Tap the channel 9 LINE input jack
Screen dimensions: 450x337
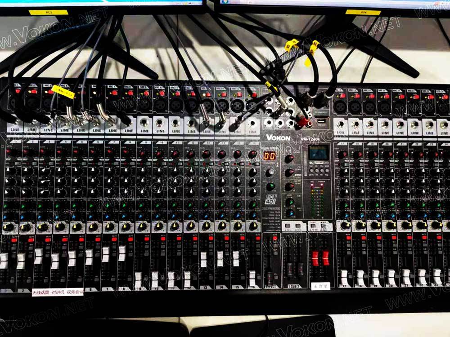(x=144, y=123)
